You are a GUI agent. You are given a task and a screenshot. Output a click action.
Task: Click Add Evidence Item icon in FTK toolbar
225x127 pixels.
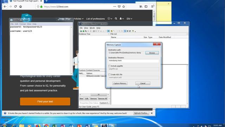point(81,31)
